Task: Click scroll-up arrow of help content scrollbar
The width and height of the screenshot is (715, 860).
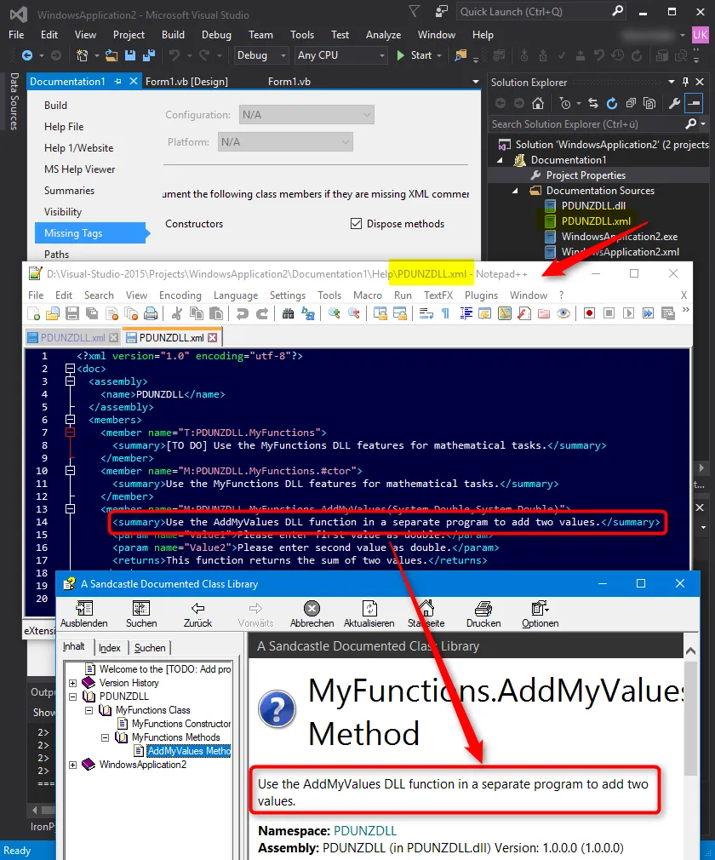Action: pos(691,651)
